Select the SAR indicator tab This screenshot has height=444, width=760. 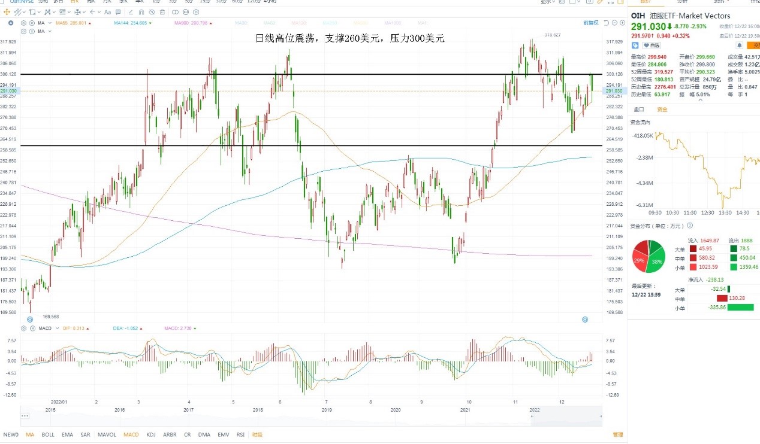(x=85, y=434)
